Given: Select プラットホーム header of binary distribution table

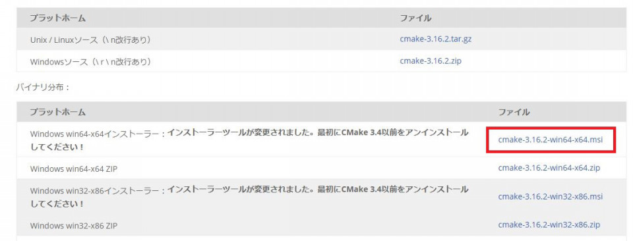Looking at the screenshot, I should pos(57,112).
